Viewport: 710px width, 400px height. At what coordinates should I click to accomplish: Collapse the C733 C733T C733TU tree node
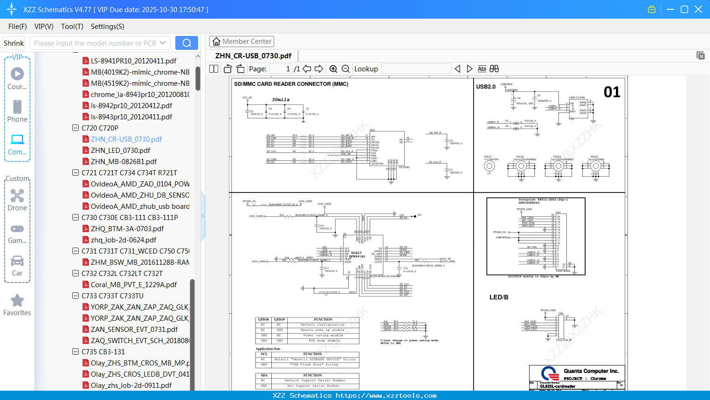(x=76, y=296)
